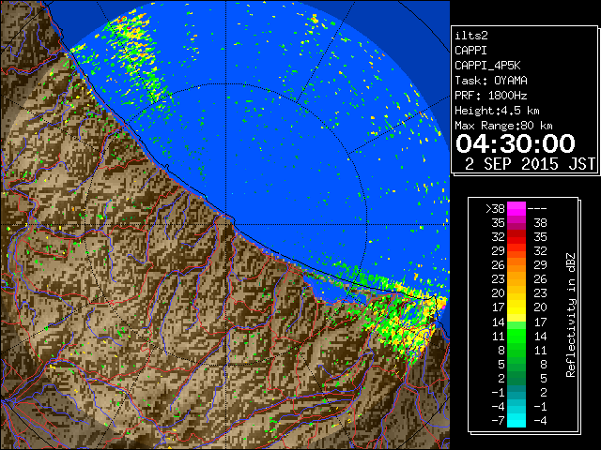Click the 'Task: OYAMA' line

(x=491, y=81)
